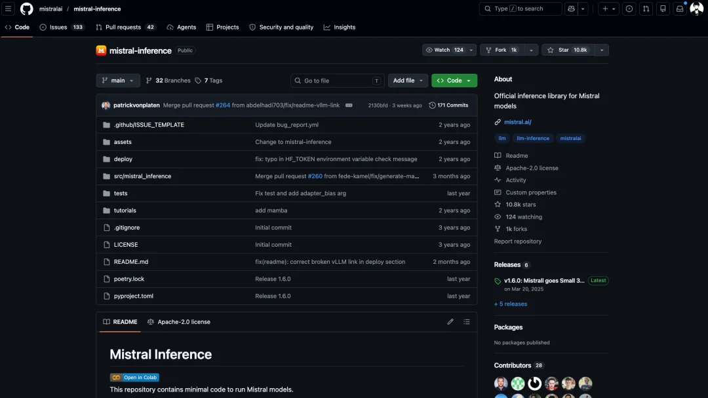
Task: Open the README.md file
Action: (x=131, y=262)
